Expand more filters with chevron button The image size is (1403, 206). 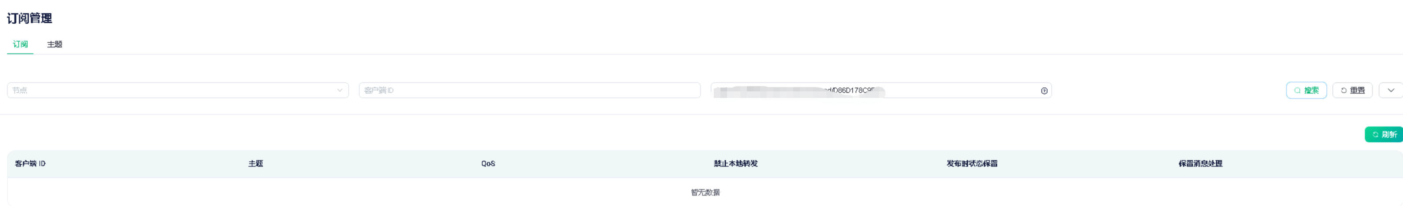[x=1391, y=90]
